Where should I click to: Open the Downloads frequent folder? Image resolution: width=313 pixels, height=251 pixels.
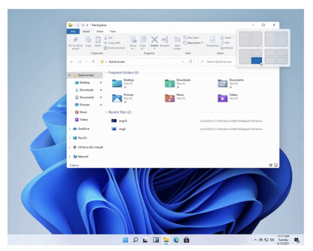(x=178, y=83)
